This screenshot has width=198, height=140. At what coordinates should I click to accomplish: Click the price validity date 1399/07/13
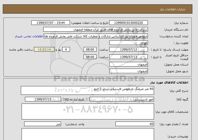click(128, 57)
